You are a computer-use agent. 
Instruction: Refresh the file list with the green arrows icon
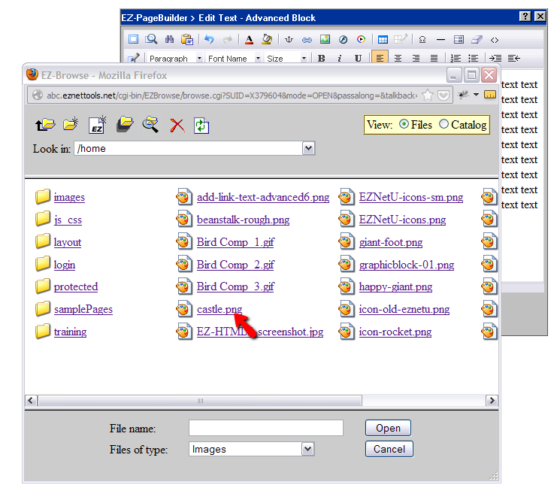[201, 126]
